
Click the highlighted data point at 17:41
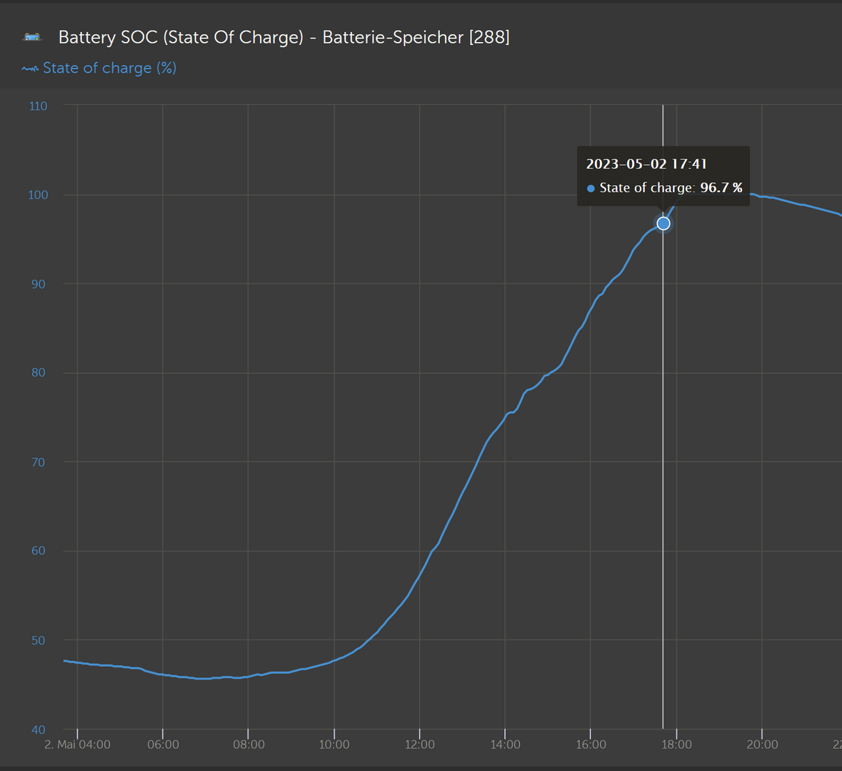(x=663, y=224)
